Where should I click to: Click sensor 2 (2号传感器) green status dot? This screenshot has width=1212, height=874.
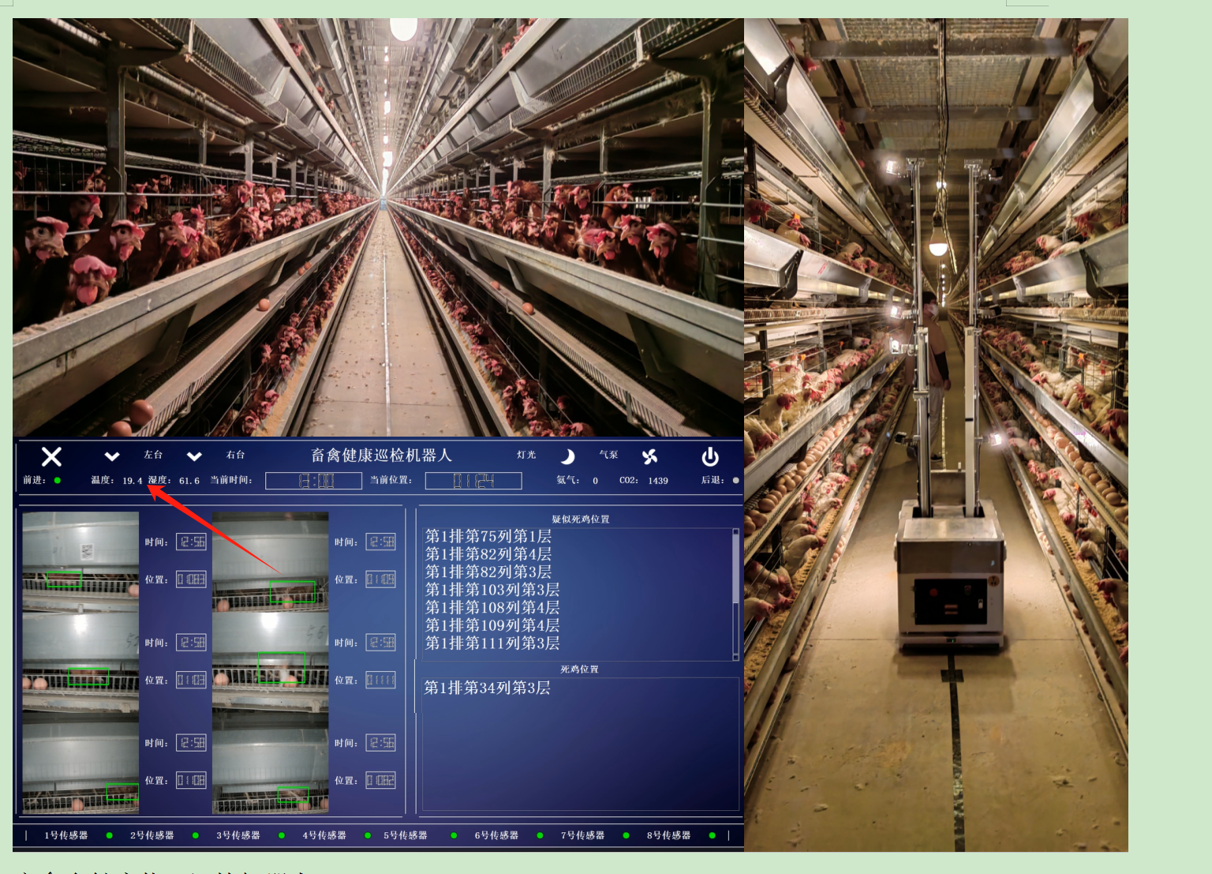(x=195, y=835)
